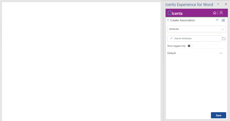Go to the Icertis home screen
This screenshot has height=121, width=230.
click(214, 13)
